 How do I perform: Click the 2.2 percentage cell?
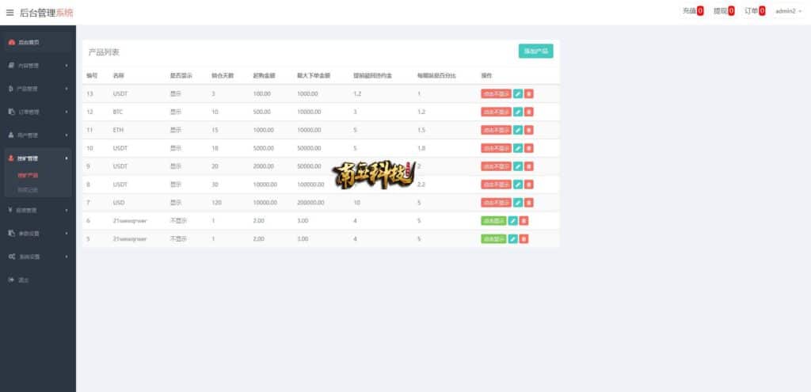[x=421, y=185]
